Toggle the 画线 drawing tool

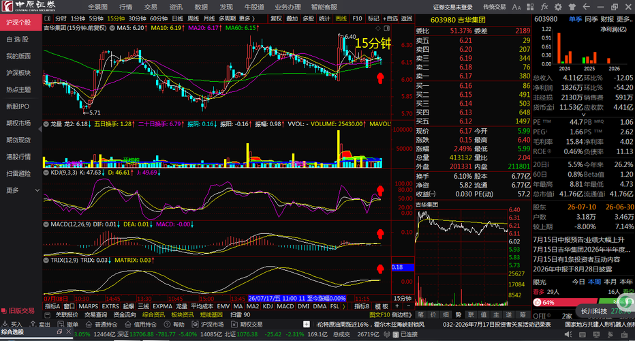(x=341, y=18)
